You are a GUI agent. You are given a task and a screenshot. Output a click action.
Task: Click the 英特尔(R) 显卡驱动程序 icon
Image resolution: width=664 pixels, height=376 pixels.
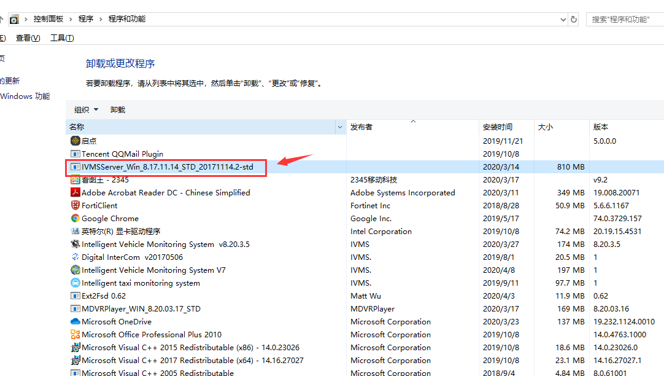(x=75, y=231)
